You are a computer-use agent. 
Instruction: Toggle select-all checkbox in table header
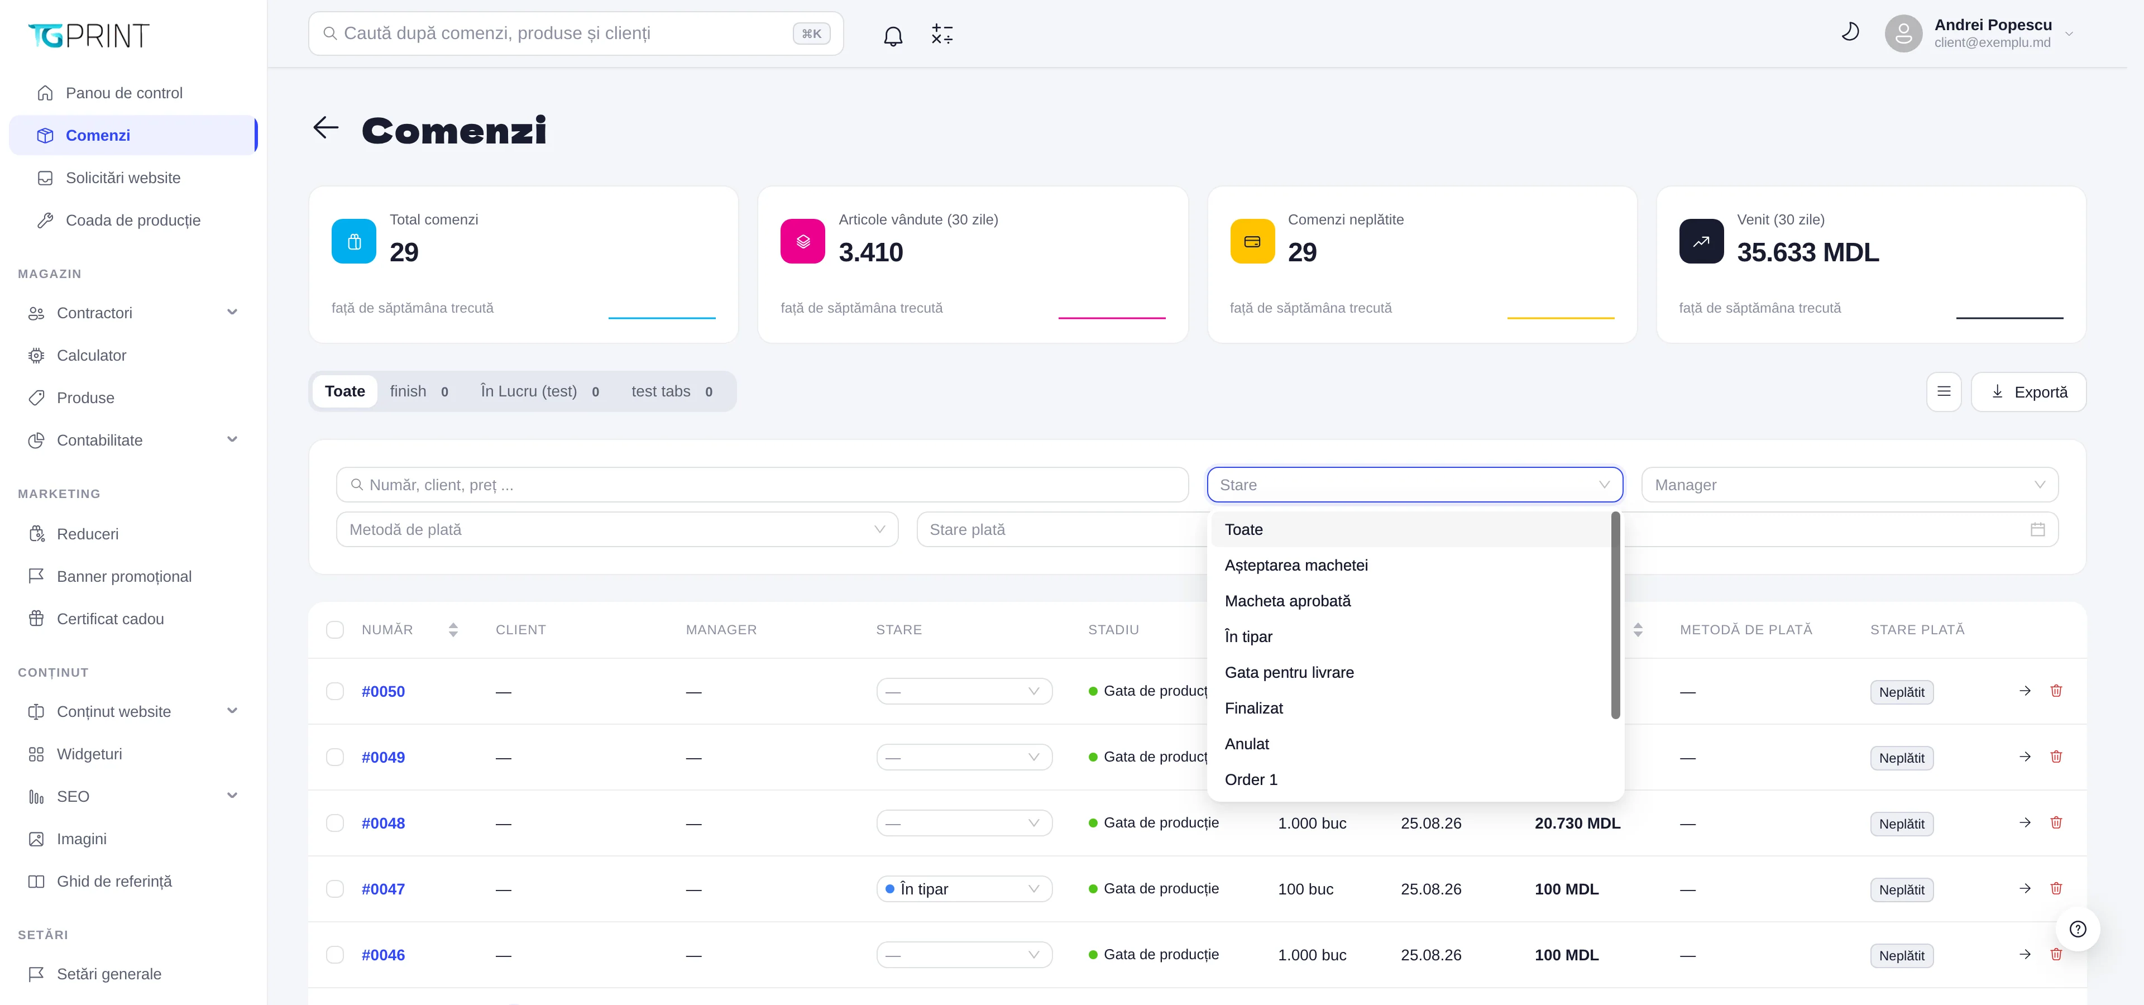pos(336,630)
